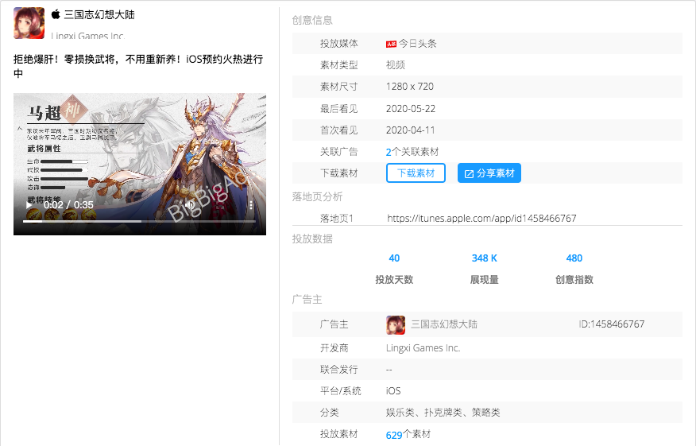Play the ad video
Image resolution: width=696 pixels, height=446 pixels.
(x=29, y=205)
